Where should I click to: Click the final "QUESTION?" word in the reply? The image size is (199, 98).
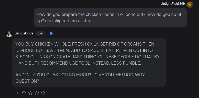pyautogui.click(x=27, y=81)
